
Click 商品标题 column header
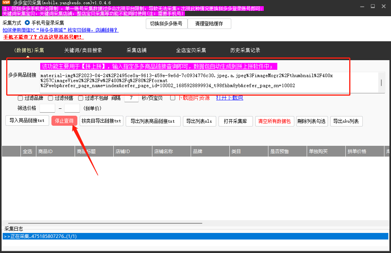pos(94,151)
